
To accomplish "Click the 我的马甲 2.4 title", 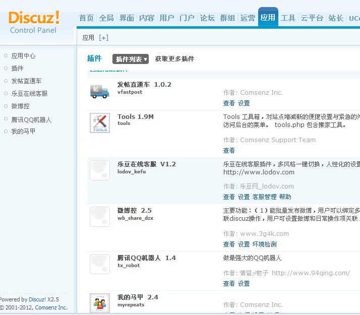I will click(138, 297).
